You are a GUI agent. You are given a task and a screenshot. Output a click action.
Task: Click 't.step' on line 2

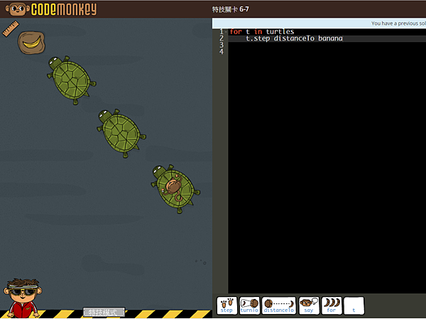(x=258, y=38)
